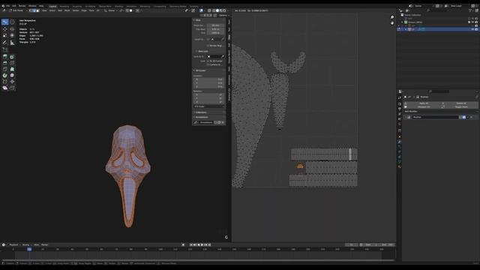
Task: Select the Move tool
Action: tap(5, 28)
